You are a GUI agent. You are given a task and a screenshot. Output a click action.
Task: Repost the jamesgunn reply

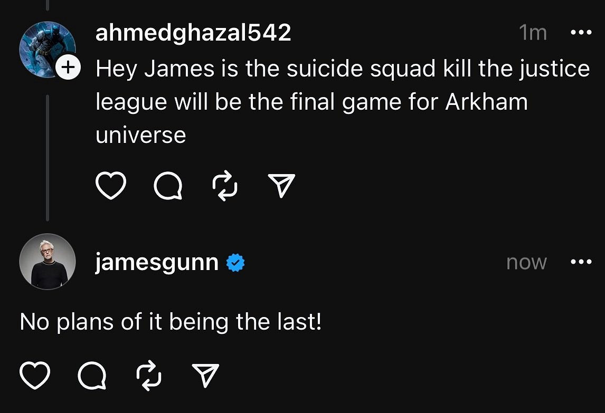(148, 375)
